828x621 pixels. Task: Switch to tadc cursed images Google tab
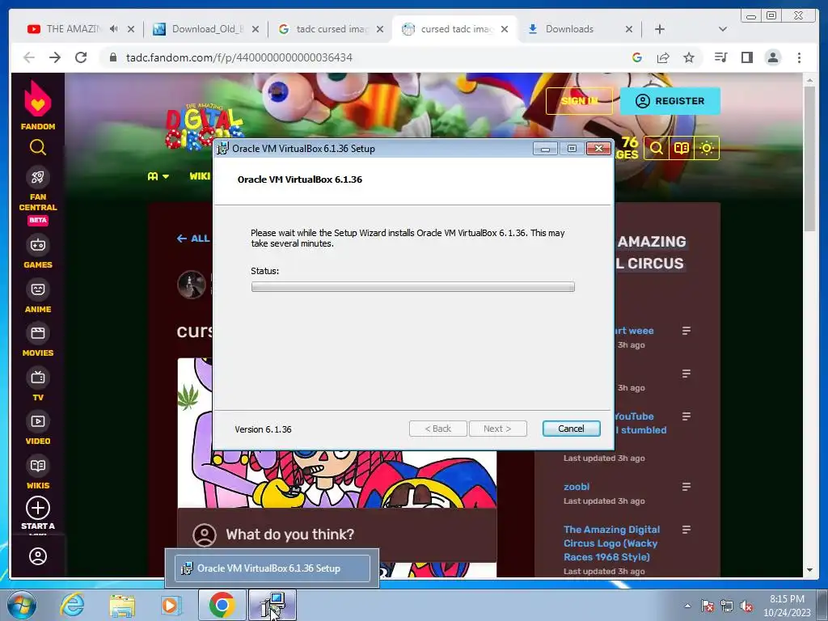click(x=332, y=29)
